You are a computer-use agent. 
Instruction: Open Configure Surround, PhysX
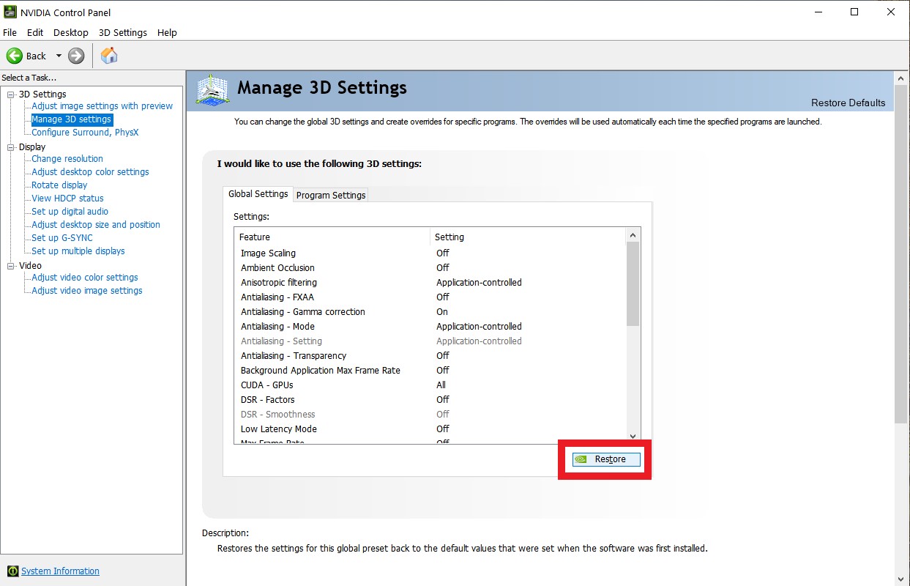tap(85, 133)
